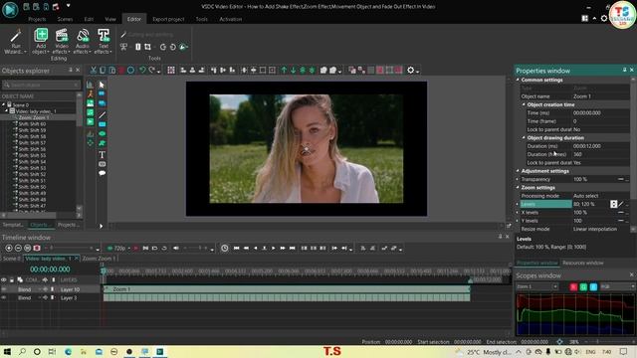The image size is (637, 358).
Task: Select the line drawing tool
Action: click(x=102, y=115)
